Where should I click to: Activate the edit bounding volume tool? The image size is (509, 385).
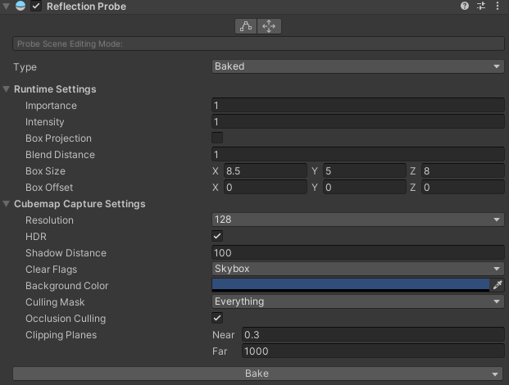[x=246, y=26]
